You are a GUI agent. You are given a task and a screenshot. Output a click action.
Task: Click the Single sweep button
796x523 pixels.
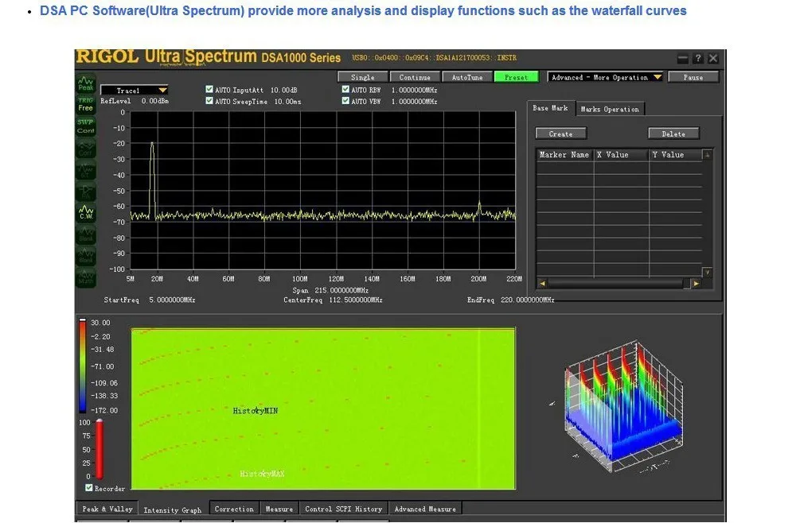coord(362,77)
